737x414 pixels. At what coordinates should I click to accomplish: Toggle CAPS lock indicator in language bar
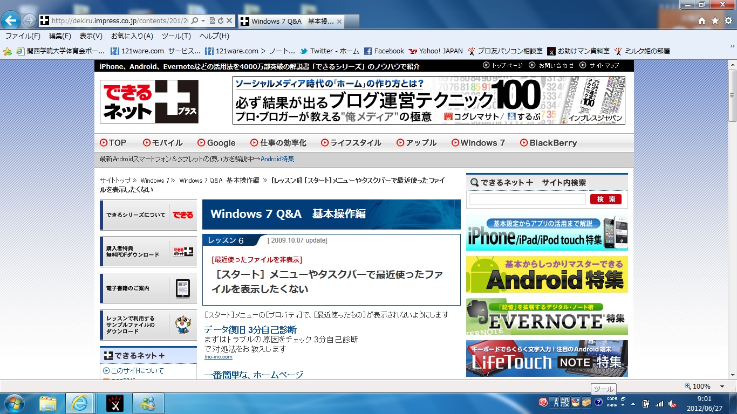pyautogui.click(x=612, y=399)
